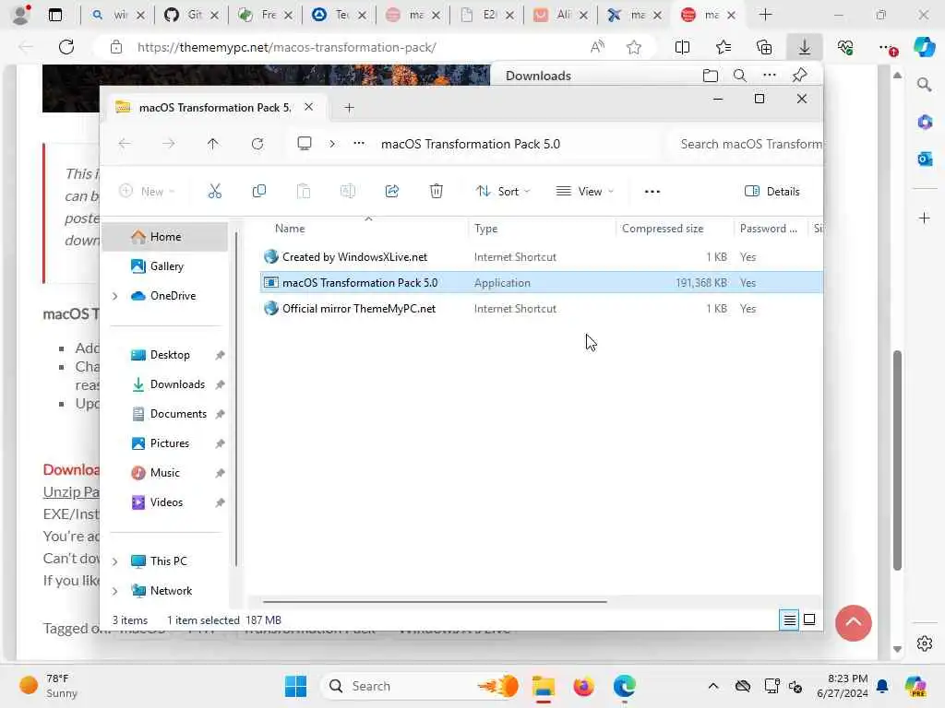Expand the OneDrive tree node
This screenshot has height=708, width=945.
tap(115, 296)
